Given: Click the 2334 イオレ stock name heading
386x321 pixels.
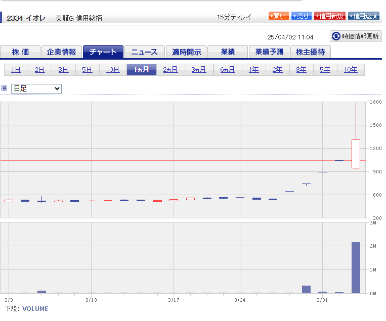Looking at the screenshot, I should point(26,18).
